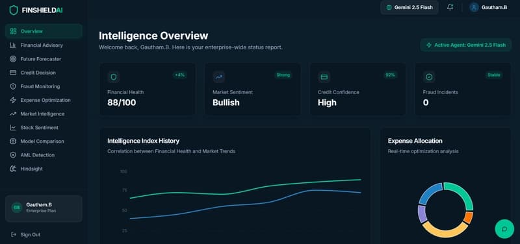Open the chat bubble floating button

(x=504, y=229)
